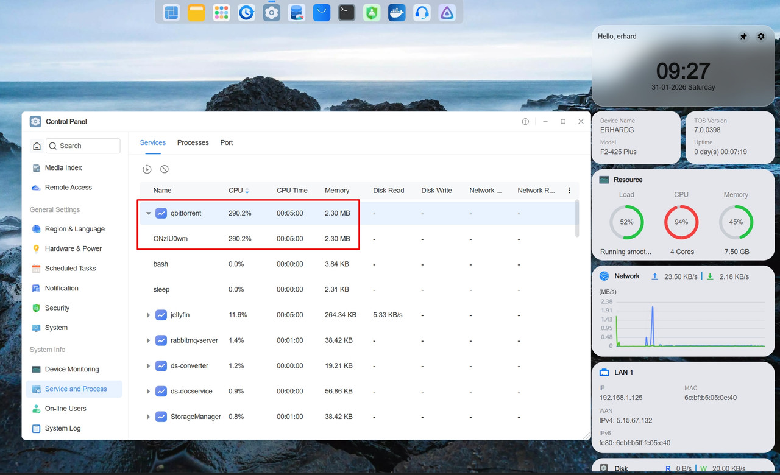Switch to the Port tab
780x475 pixels.
[x=227, y=142]
